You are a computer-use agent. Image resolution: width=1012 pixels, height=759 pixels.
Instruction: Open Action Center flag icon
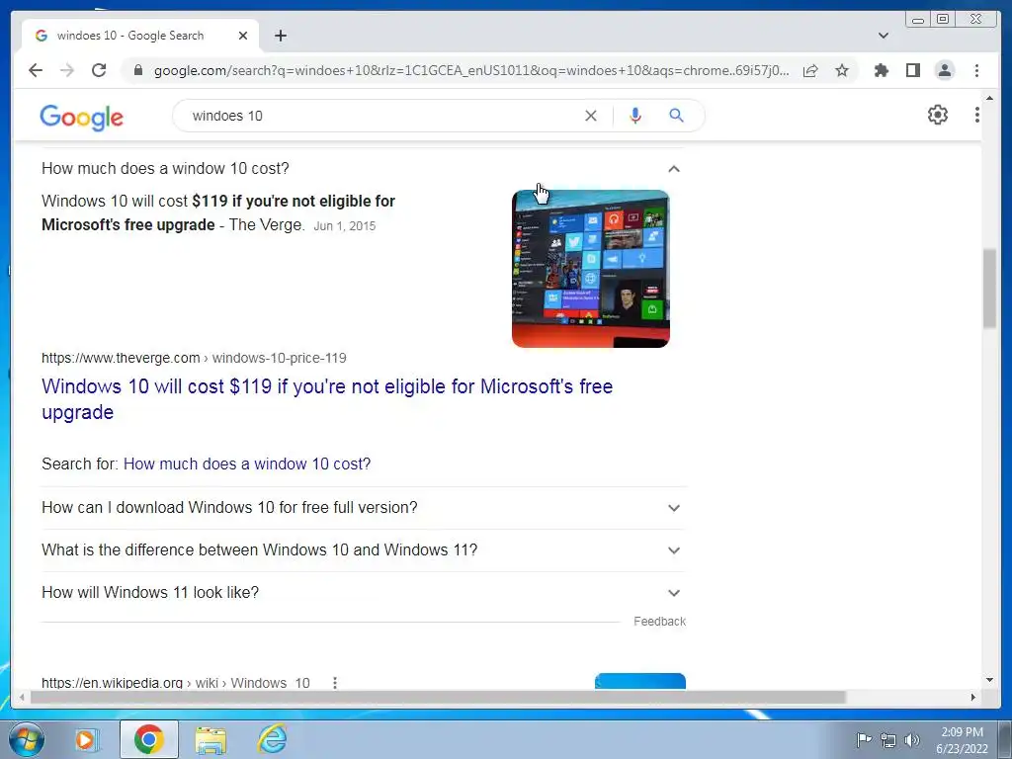[x=863, y=739]
